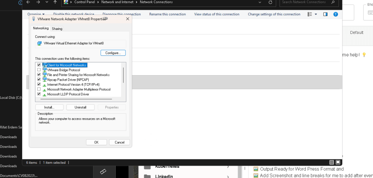Refresh the Network Connections window
The image size is (373, 178).
[x=270, y=2]
